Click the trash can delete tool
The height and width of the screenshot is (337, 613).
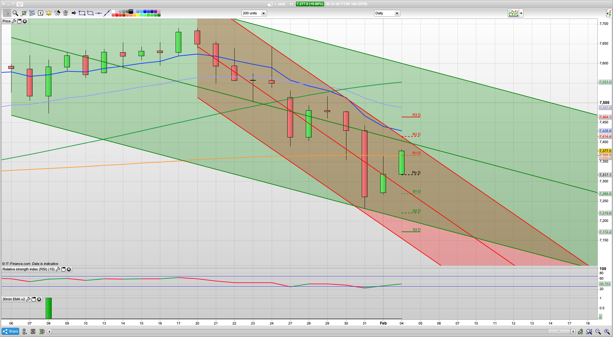point(65,13)
